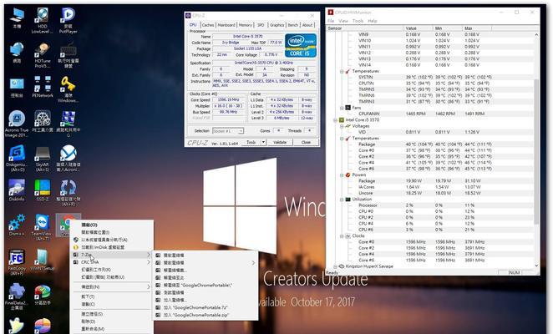Screen dimensions: 553x334
Task: Choose the ImDisk virtual disk mount entry
Action: pyautogui.click(x=112, y=247)
